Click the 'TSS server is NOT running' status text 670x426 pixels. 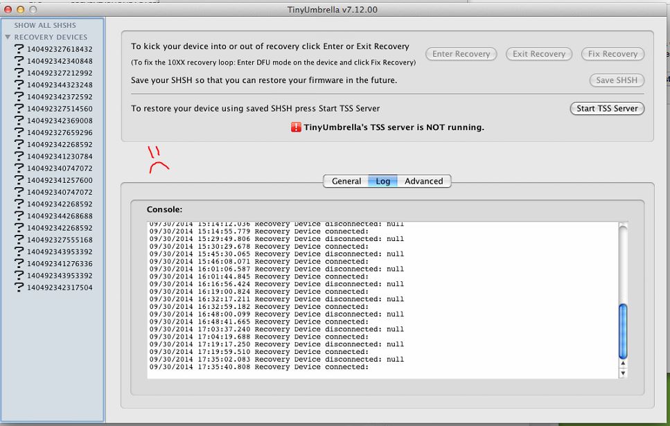394,127
